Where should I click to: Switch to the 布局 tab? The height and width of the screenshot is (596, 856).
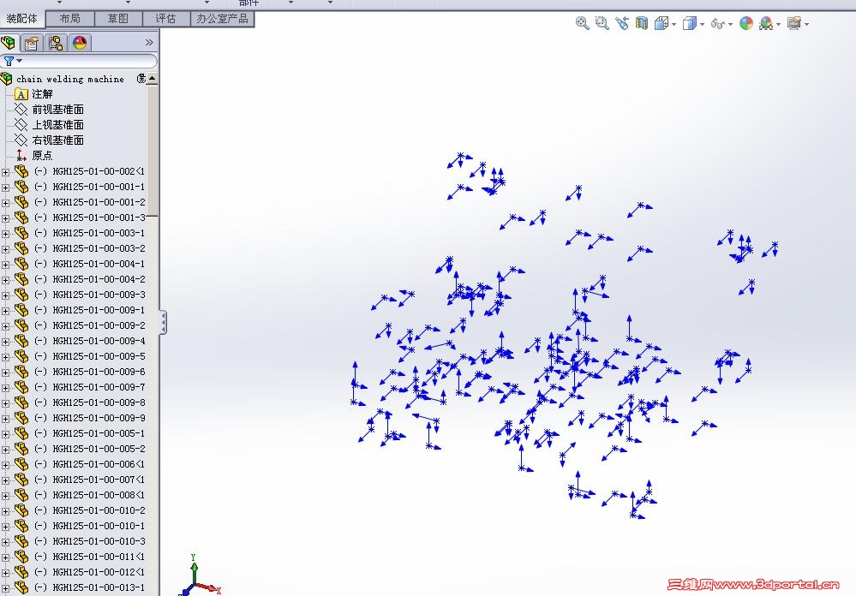point(70,19)
